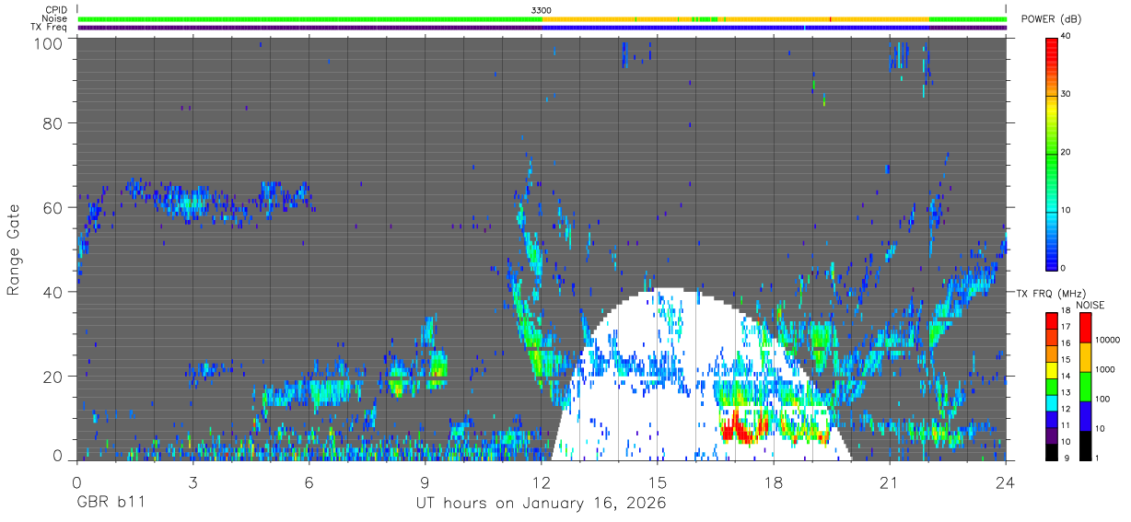
Task: Click the 24 UT hour tick label
Action: [1005, 482]
